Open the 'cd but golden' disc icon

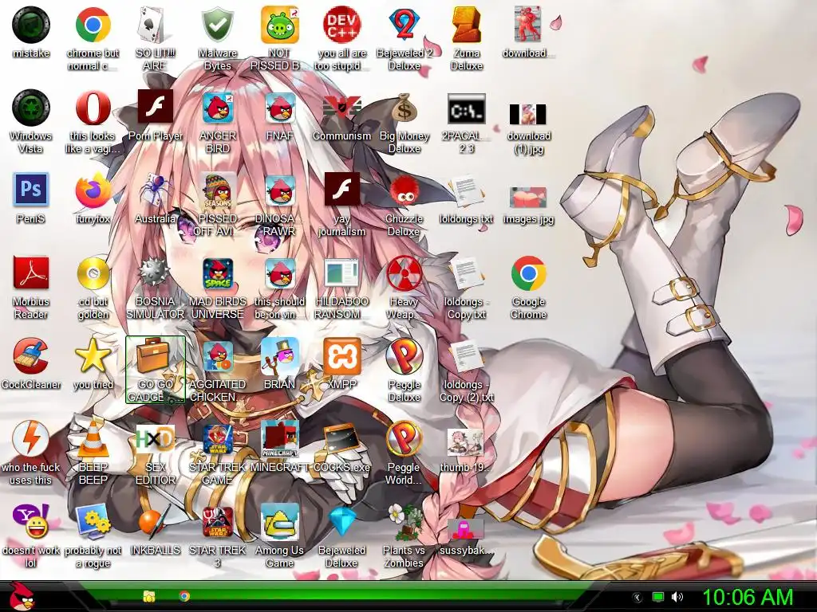point(93,273)
